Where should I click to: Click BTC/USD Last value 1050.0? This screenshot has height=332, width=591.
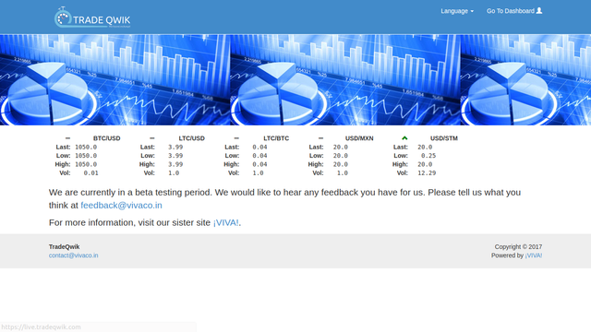point(86,147)
